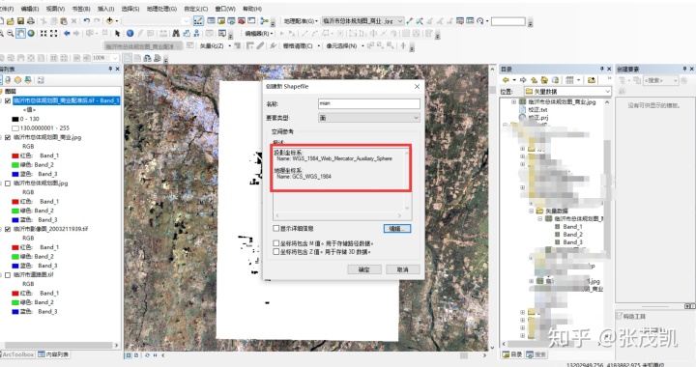Click the red Band_1 swatch under 商业.jpg
Viewport: 696px width, 367px height.
pos(15,155)
